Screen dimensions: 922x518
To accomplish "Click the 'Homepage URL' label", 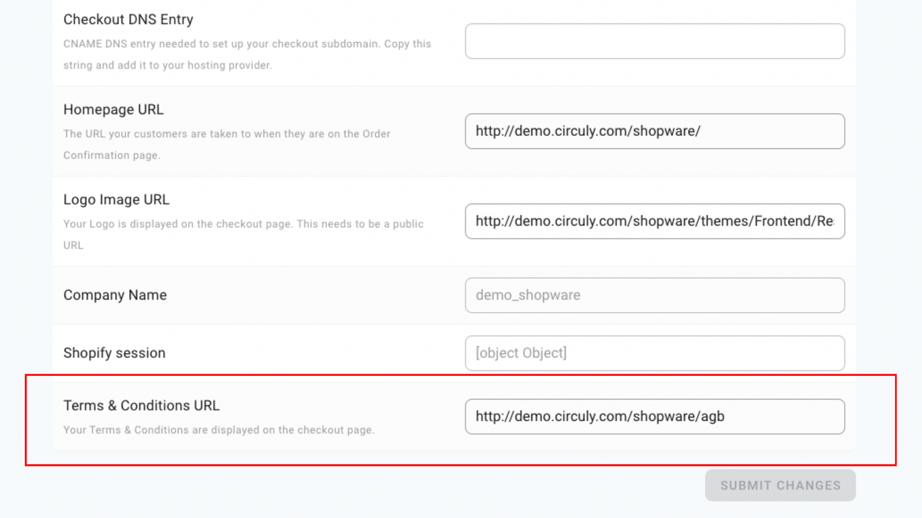I will pos(114,109).
